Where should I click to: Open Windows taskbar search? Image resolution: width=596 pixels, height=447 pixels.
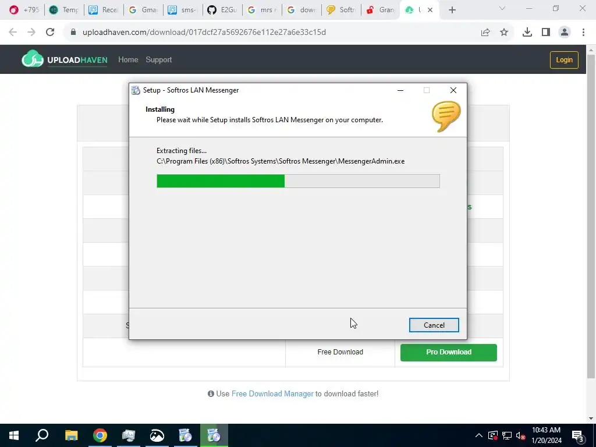[42, 435]
